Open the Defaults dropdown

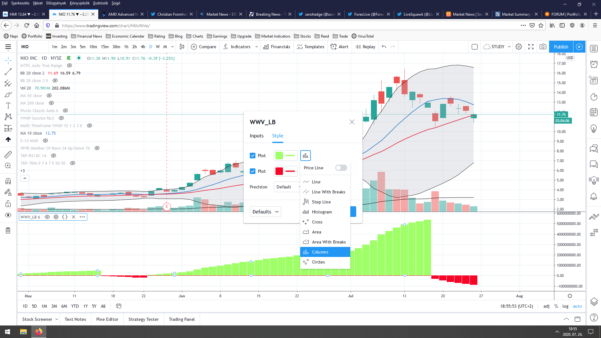point(265,212)
